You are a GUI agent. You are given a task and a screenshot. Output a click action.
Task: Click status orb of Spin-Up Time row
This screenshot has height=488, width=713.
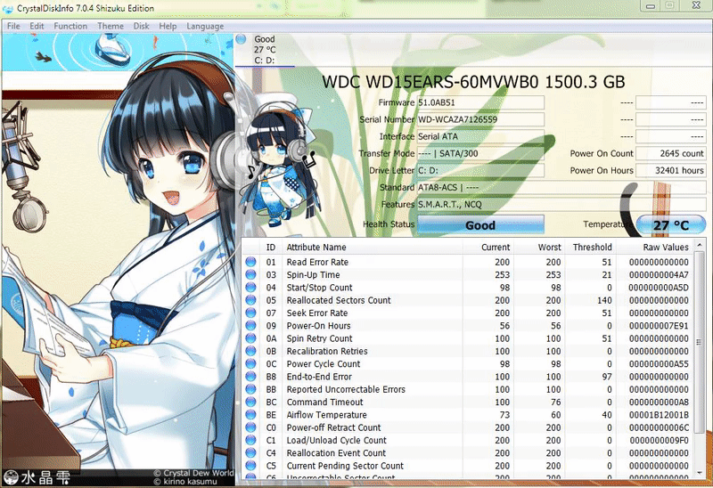[250, 274]
